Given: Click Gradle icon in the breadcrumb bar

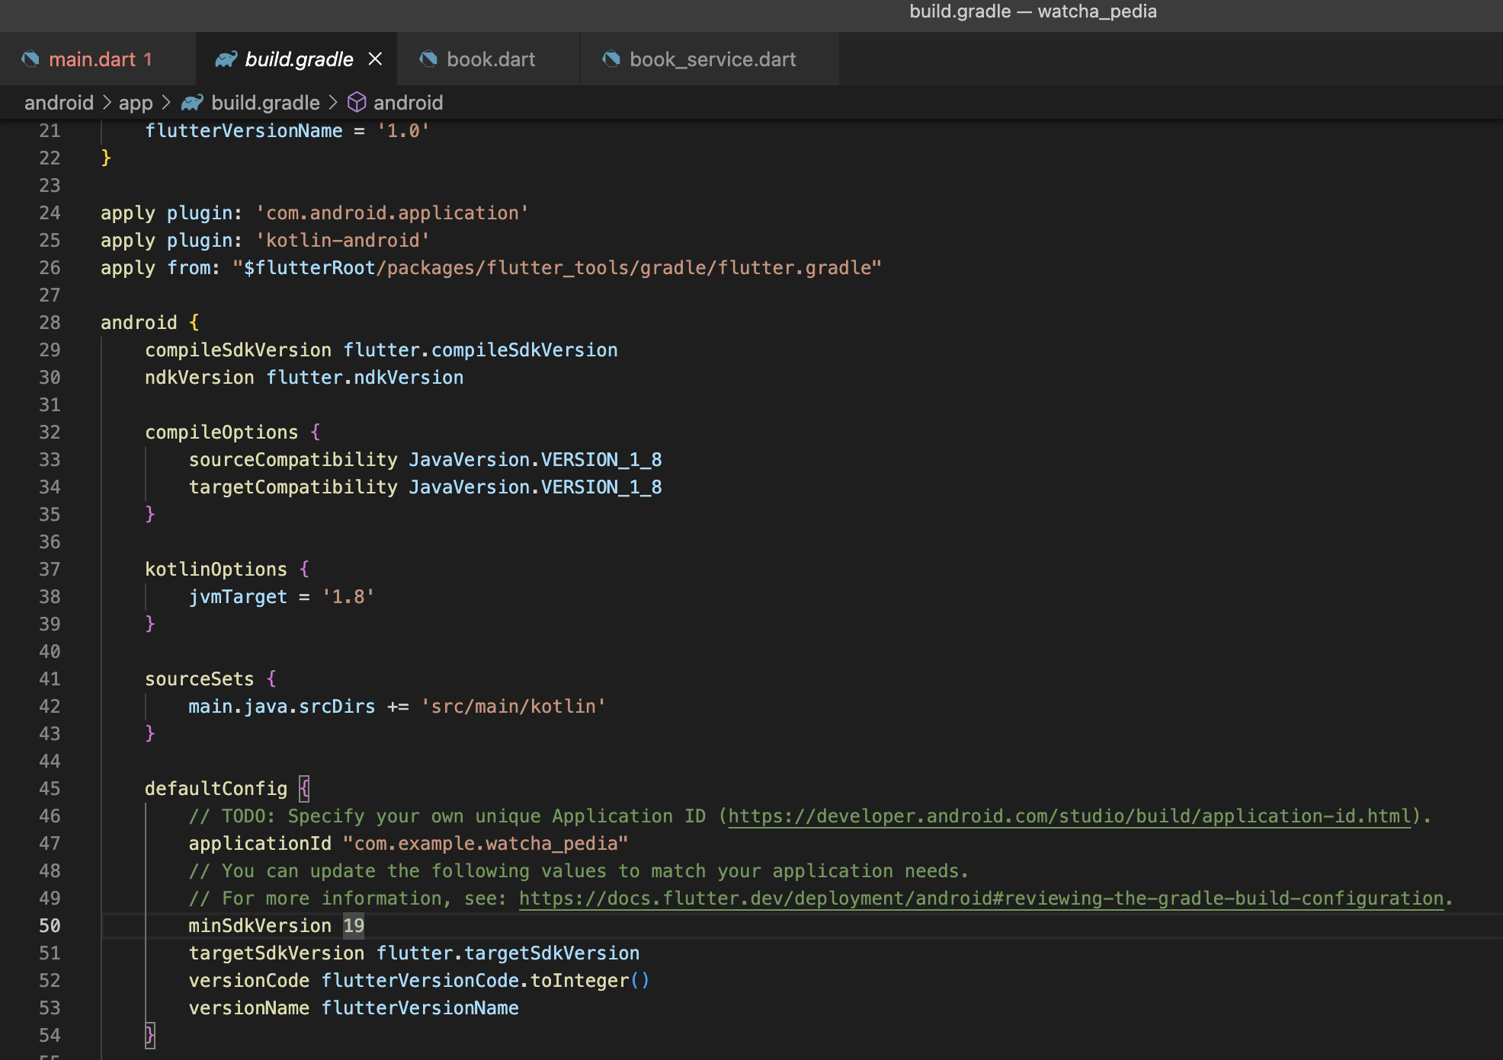Looking at the screenshot, I should [192, 102].
